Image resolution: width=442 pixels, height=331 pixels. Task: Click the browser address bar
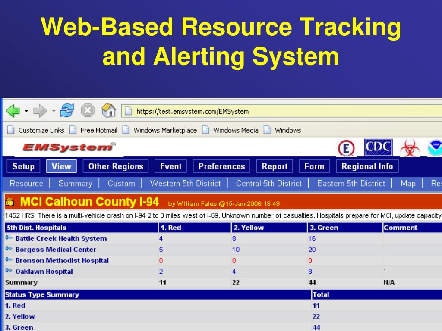(x=259, y=111)
